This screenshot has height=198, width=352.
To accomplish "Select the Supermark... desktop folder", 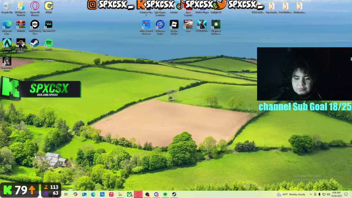I will click(x=271, y=7).
